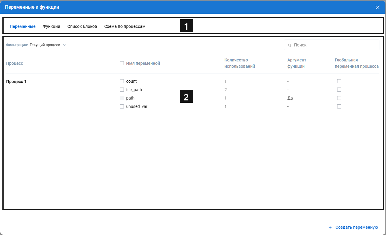Viewport: 386px width, 235px height.
Task: Click usage count 2 for file_path
Action: (x=225, y=90)
